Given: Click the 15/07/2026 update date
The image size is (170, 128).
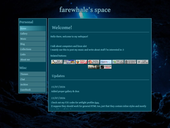Looking at the screenshot, I should click(x=58, y=87).
